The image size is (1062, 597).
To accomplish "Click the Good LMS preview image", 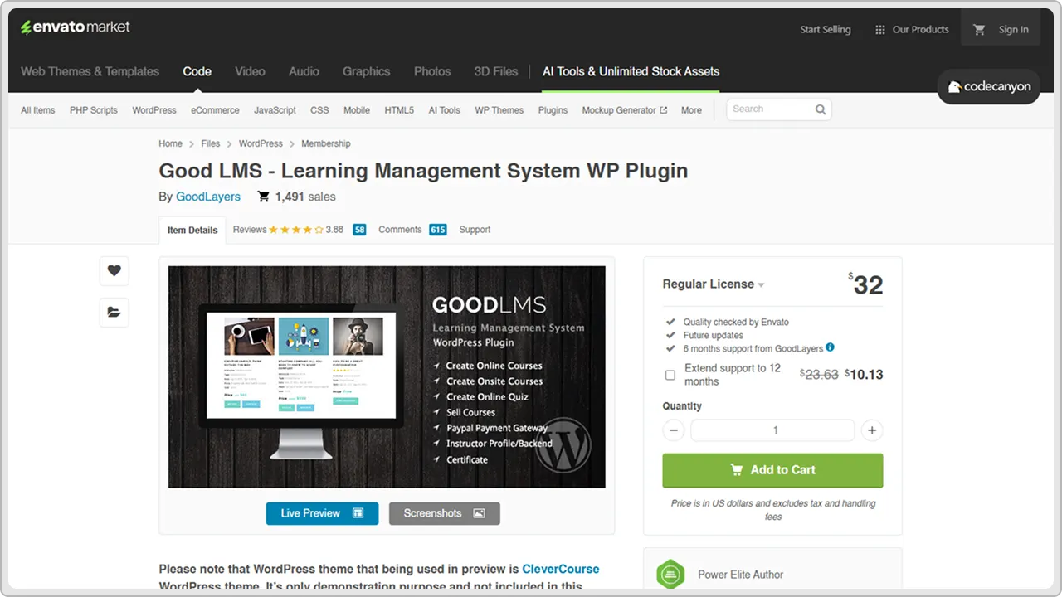I will tap(387, 376).
